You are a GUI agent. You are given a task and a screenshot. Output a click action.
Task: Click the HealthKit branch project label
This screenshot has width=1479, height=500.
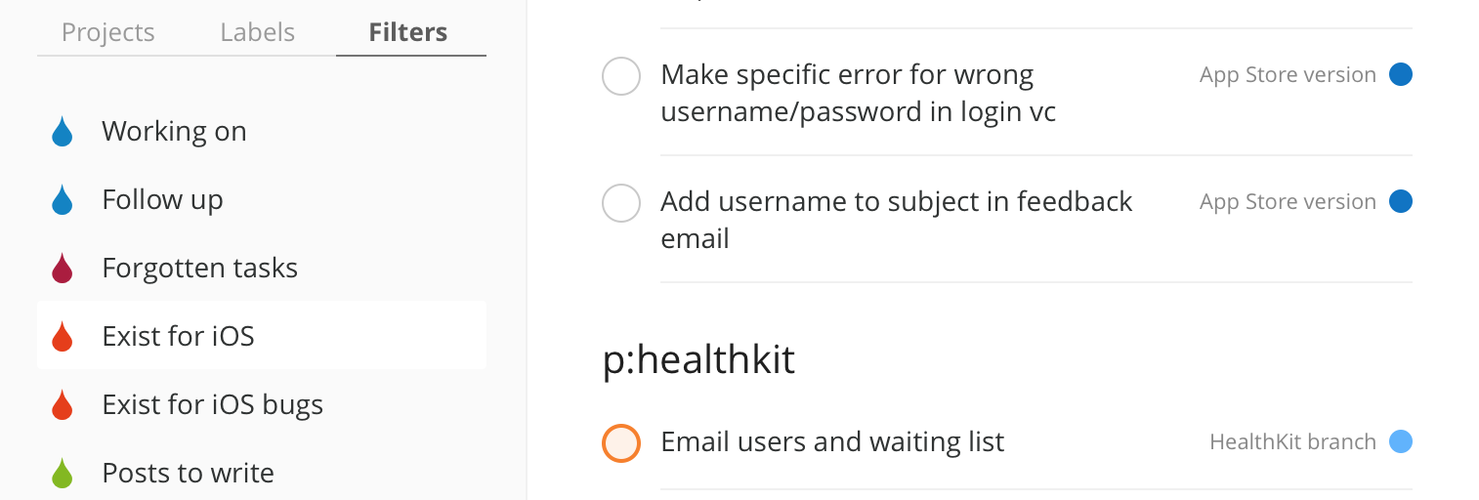pyautogui.click(x=1292, y=442)
